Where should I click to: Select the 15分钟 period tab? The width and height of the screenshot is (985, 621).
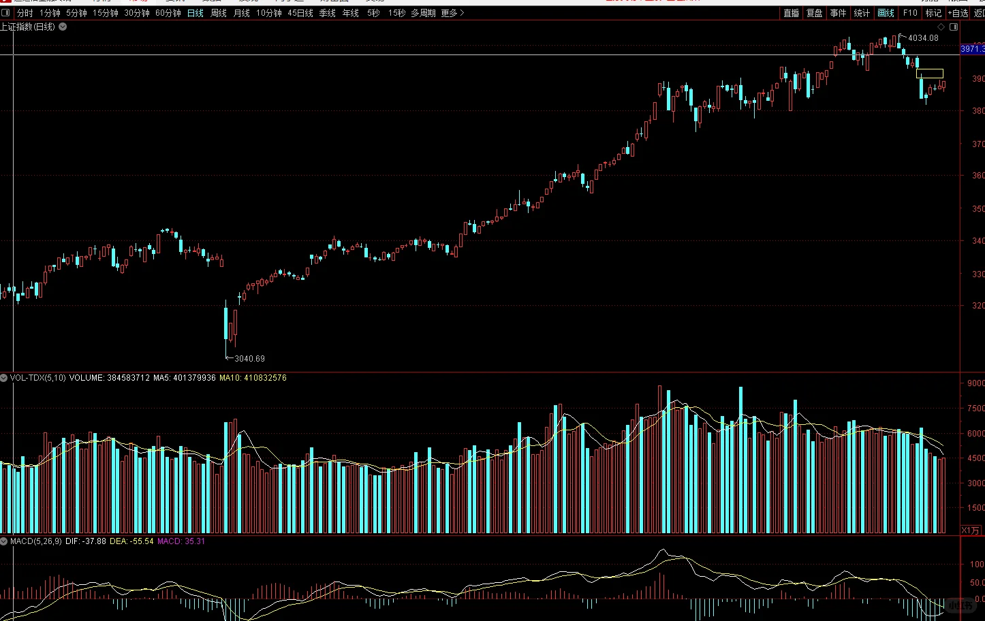(x=106, y=13)
